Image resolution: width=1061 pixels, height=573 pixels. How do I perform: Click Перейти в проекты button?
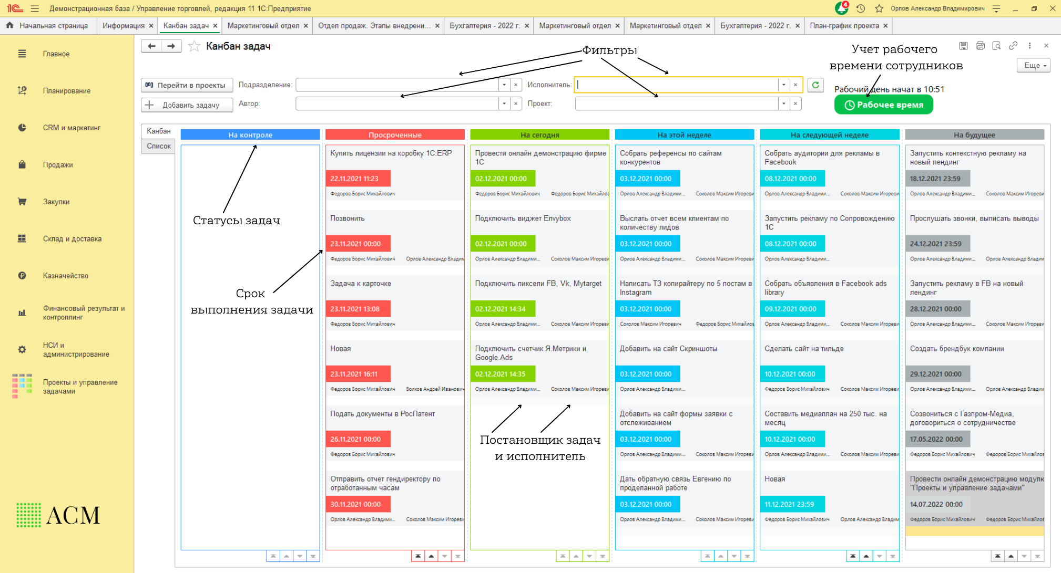pos(187,85)
